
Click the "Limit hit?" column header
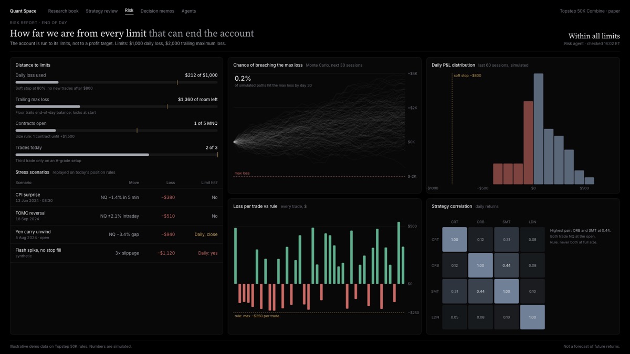click(209, 183)
